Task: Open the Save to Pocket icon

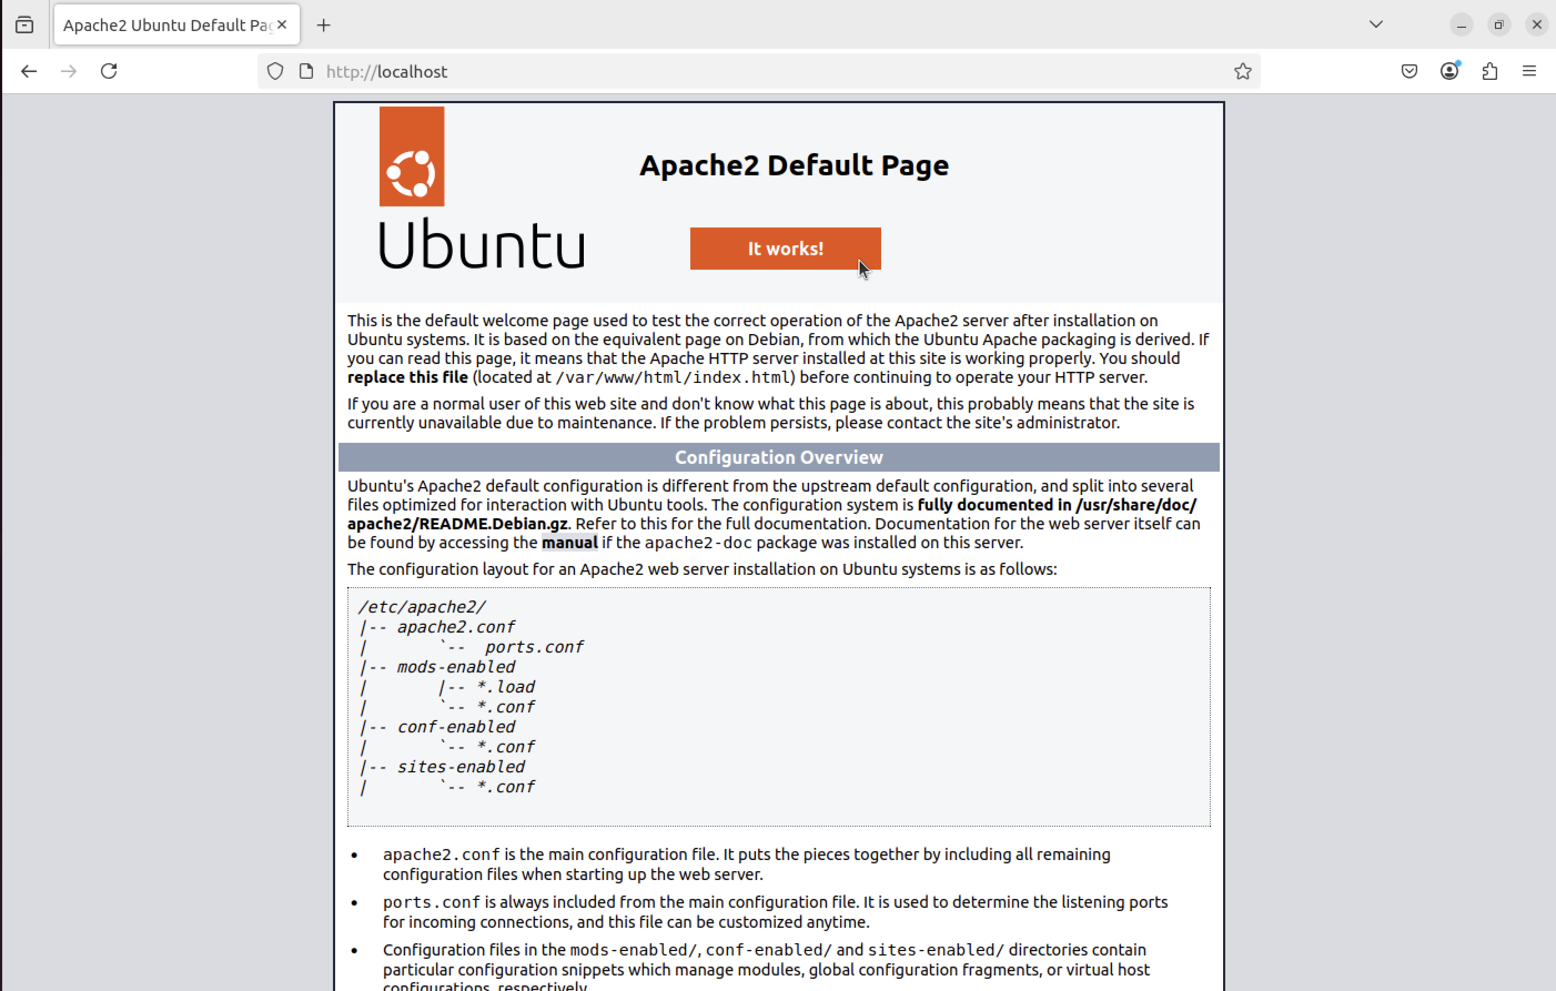Action: tap(1410, 71)
